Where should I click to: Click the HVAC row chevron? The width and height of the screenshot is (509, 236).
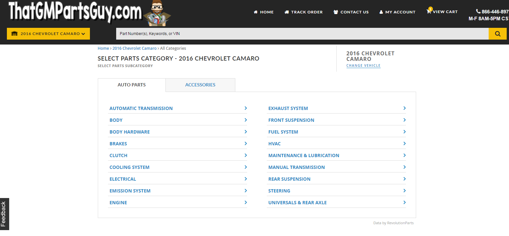pos(404,143)
